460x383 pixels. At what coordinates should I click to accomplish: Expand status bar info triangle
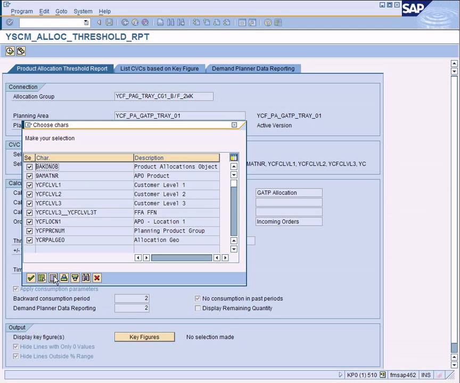(x=340, y=374)
